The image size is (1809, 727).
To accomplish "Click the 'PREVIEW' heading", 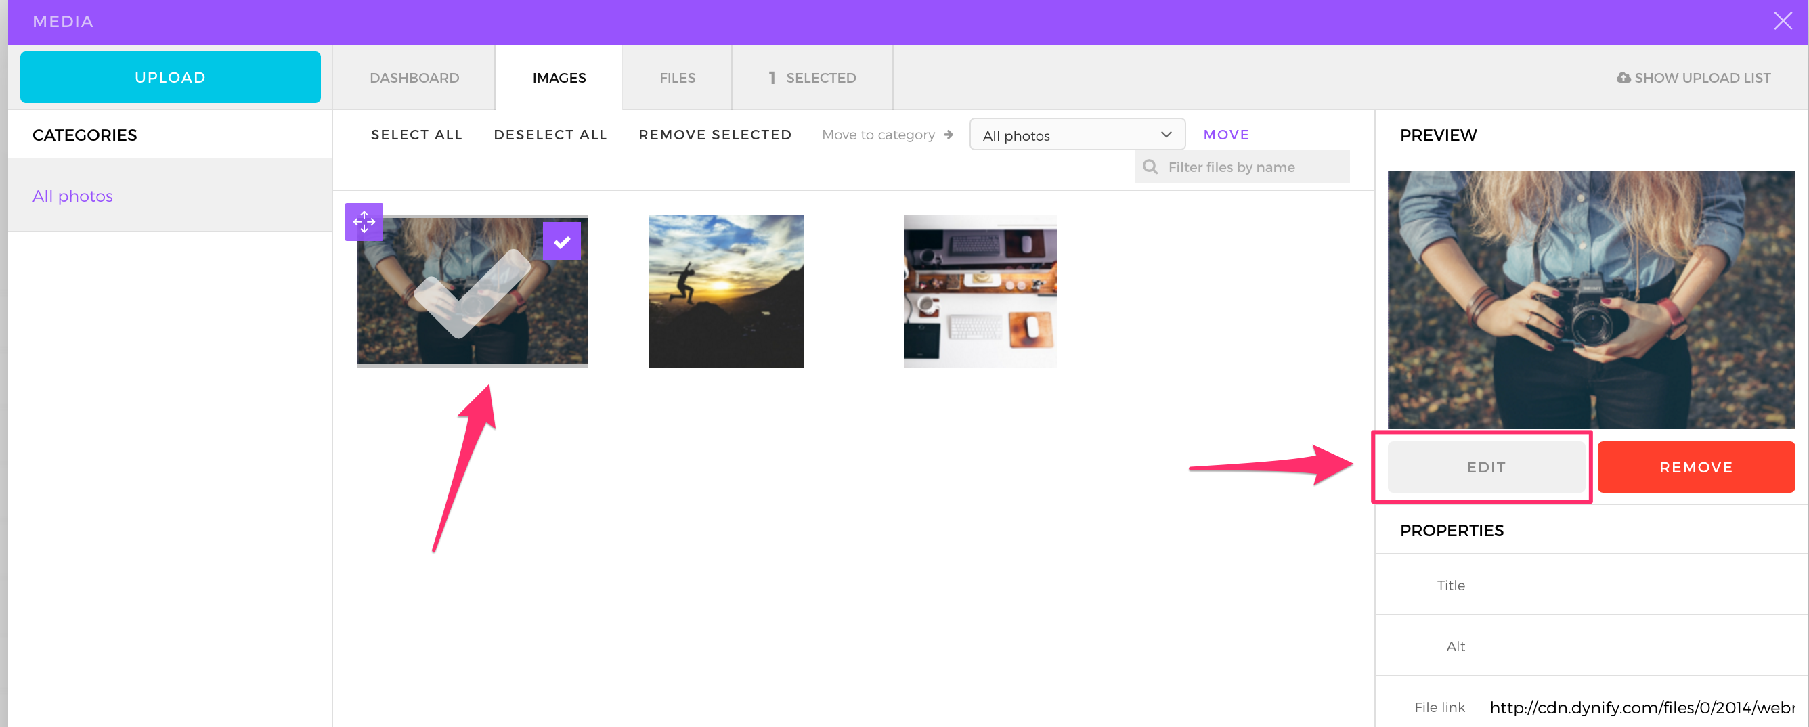I will [x=1438, y=135].
